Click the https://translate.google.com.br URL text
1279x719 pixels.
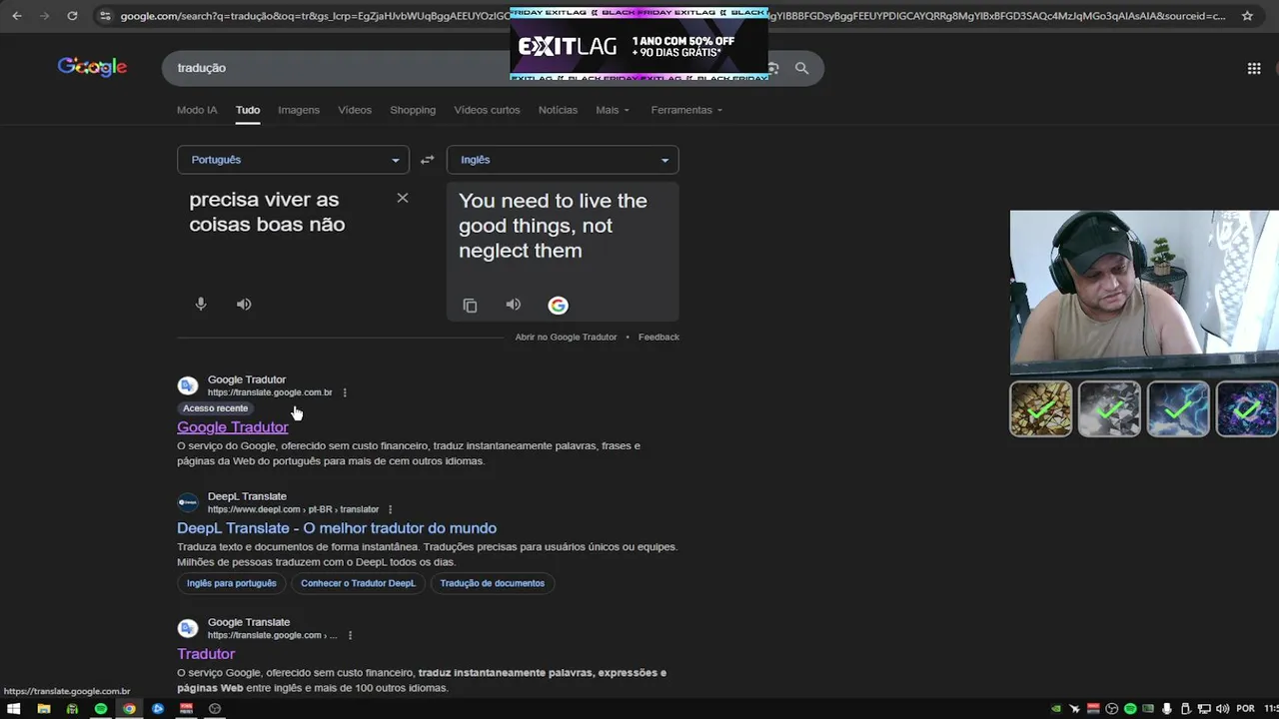coord(270,392)
